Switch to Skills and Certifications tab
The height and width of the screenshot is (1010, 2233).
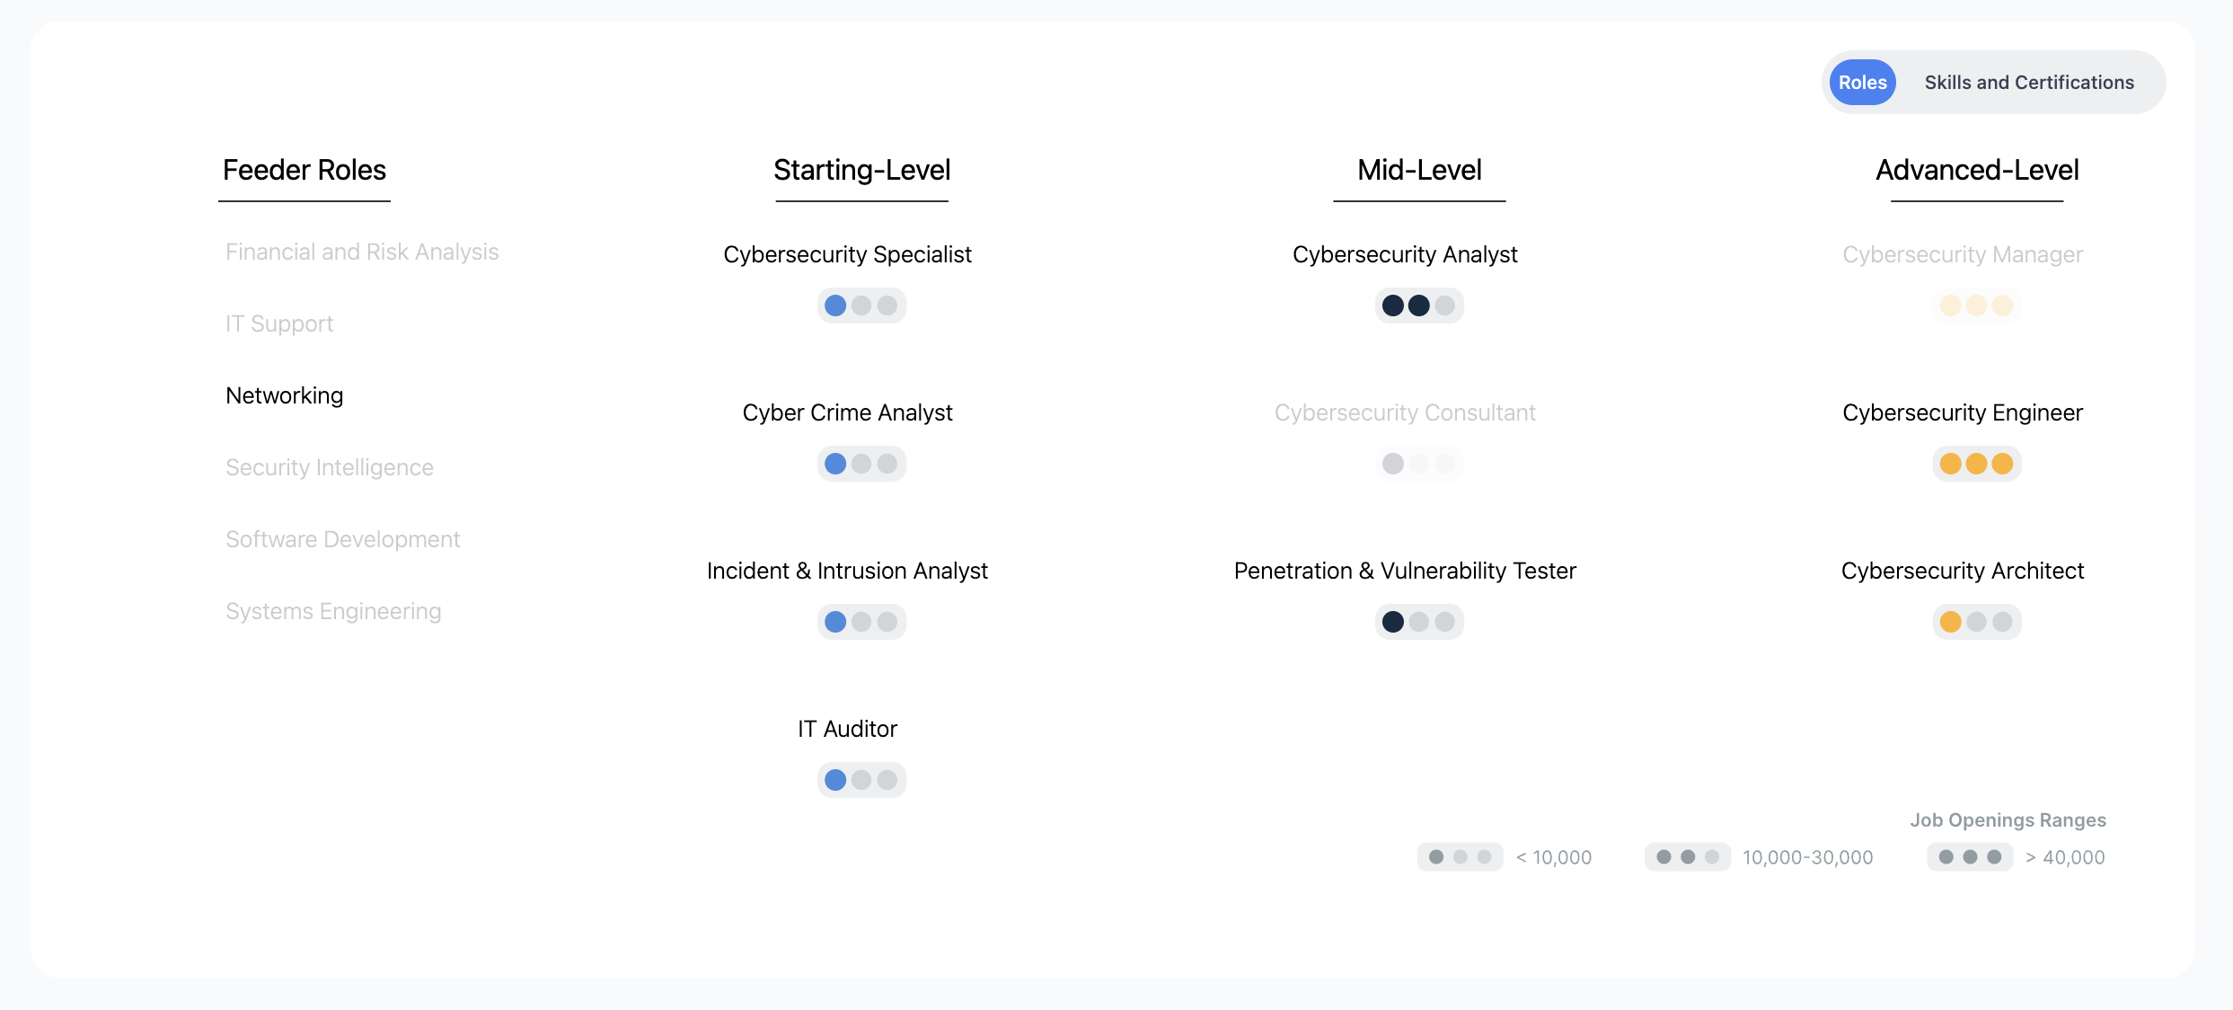tap(2028, 83)
